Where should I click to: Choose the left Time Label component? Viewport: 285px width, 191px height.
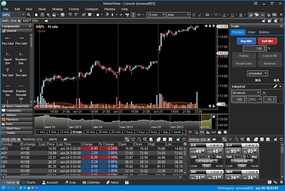[x=8, y=72]
